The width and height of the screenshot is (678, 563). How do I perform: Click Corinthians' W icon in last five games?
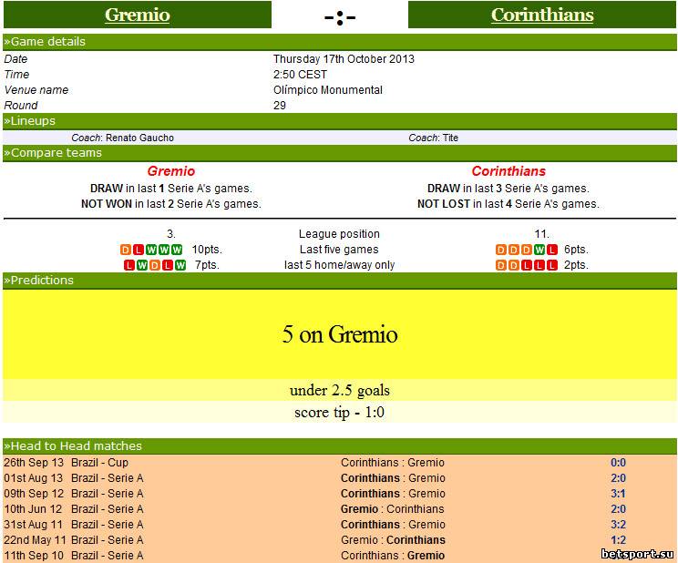pos(539,250)
